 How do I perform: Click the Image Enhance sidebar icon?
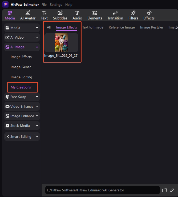(7, 116)
